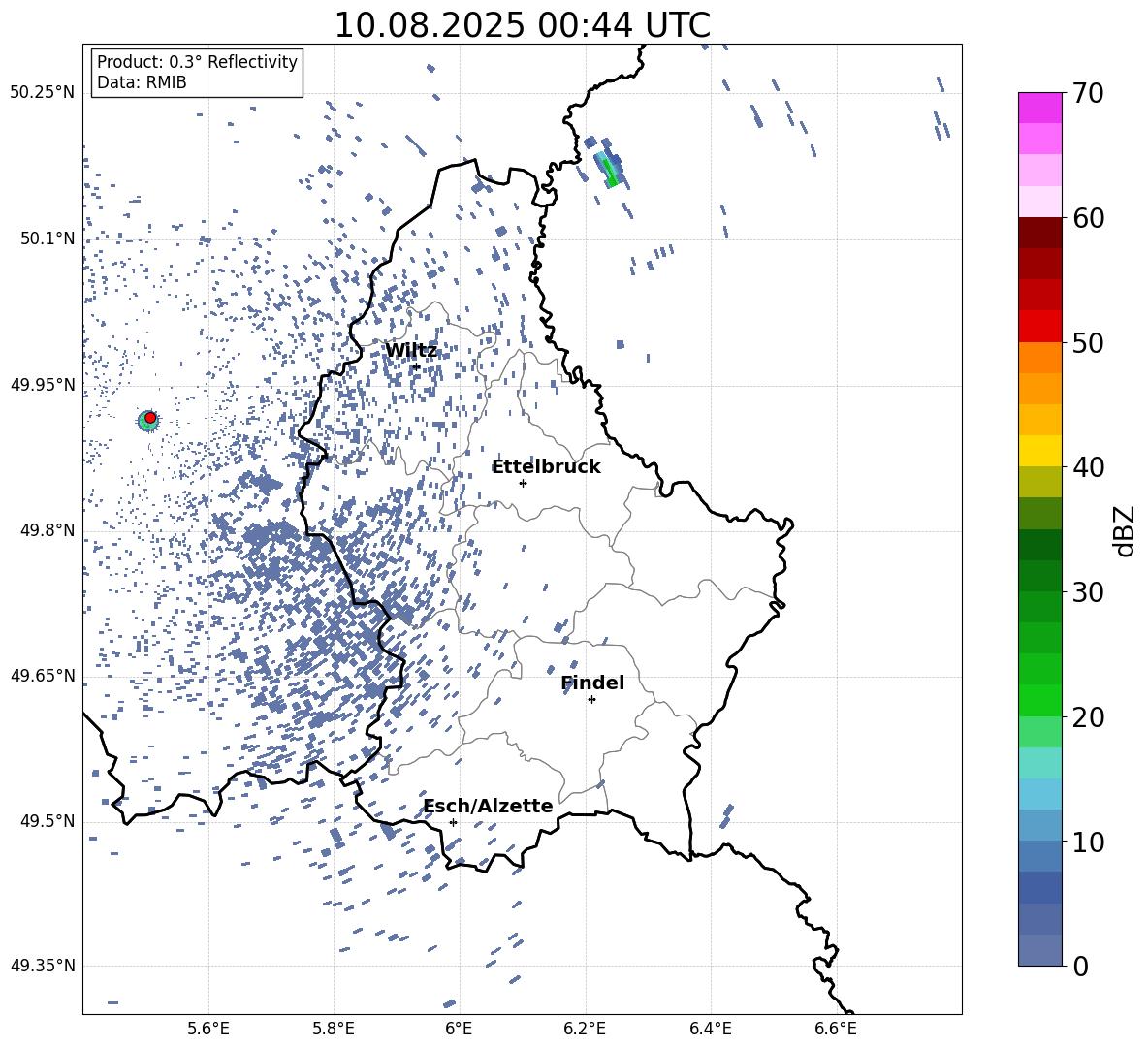Click the Findel station cross marker

pos(591,700)
